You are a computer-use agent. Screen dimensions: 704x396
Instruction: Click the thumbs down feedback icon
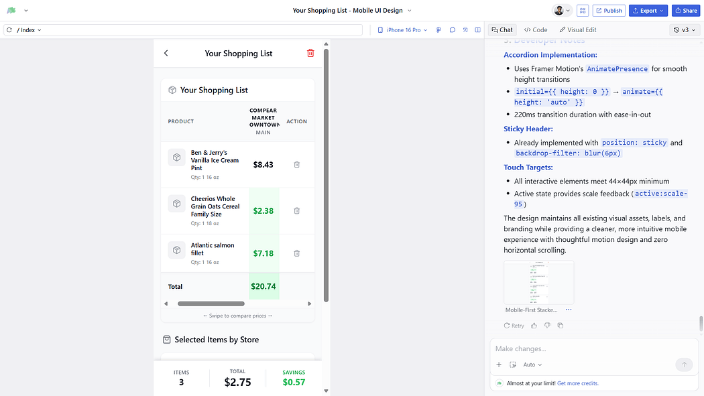point(547,326)
